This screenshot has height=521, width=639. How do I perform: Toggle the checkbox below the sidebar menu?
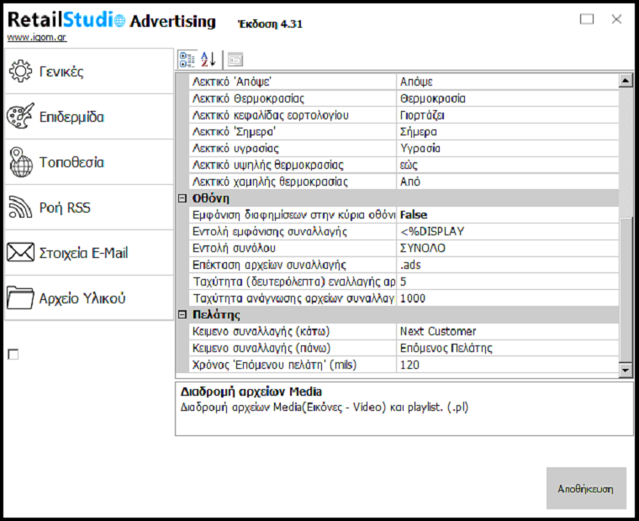pyautogui.click(x=13, y=355)
